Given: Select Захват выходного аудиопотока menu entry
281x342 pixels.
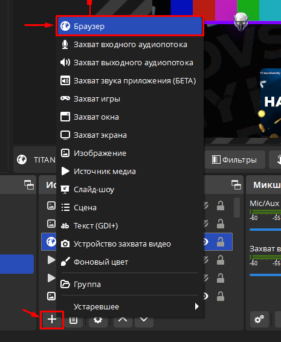Looking at the screenshot, I should tap(130, 63).
